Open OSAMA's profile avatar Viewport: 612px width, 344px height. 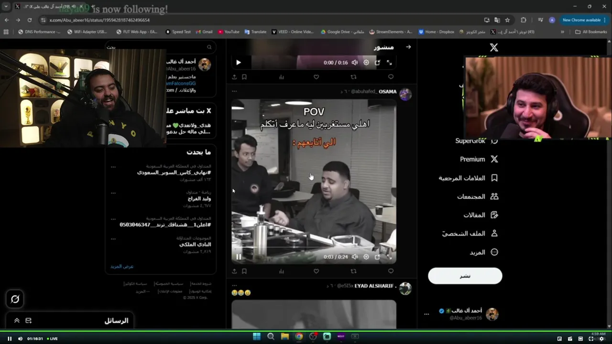click(405, 94)
